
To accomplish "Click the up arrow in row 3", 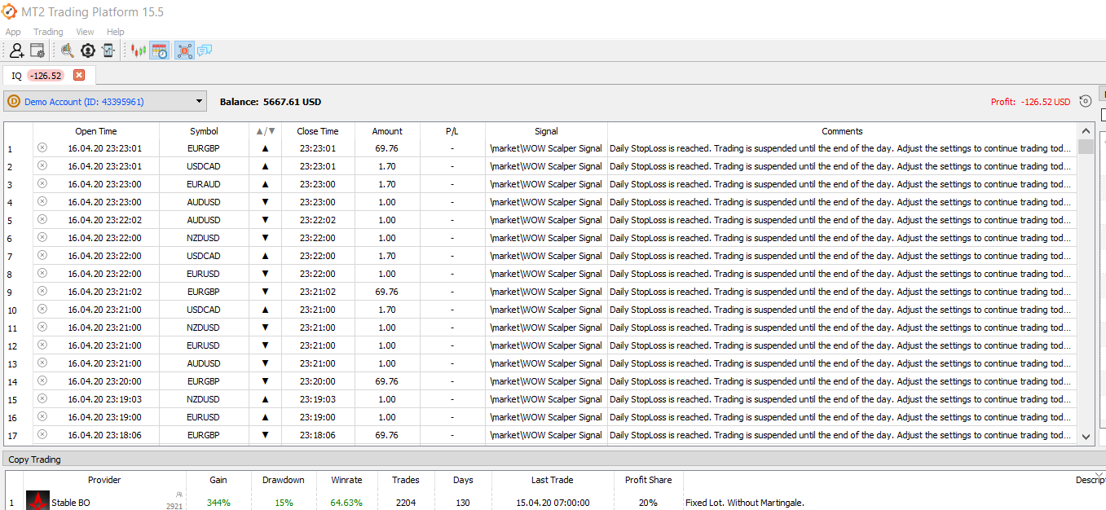I will click(265, 184).
